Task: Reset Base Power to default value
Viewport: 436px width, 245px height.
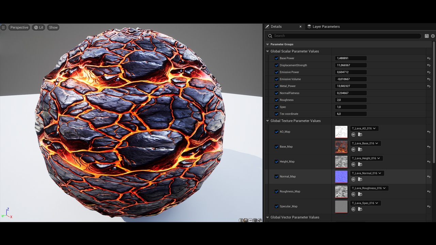Action: coord(429,58)
